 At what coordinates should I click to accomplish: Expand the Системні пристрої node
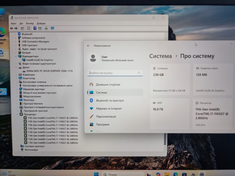tap(18, 146)
